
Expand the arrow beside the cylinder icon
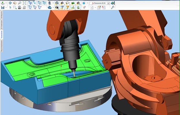[x=53, y=3]
